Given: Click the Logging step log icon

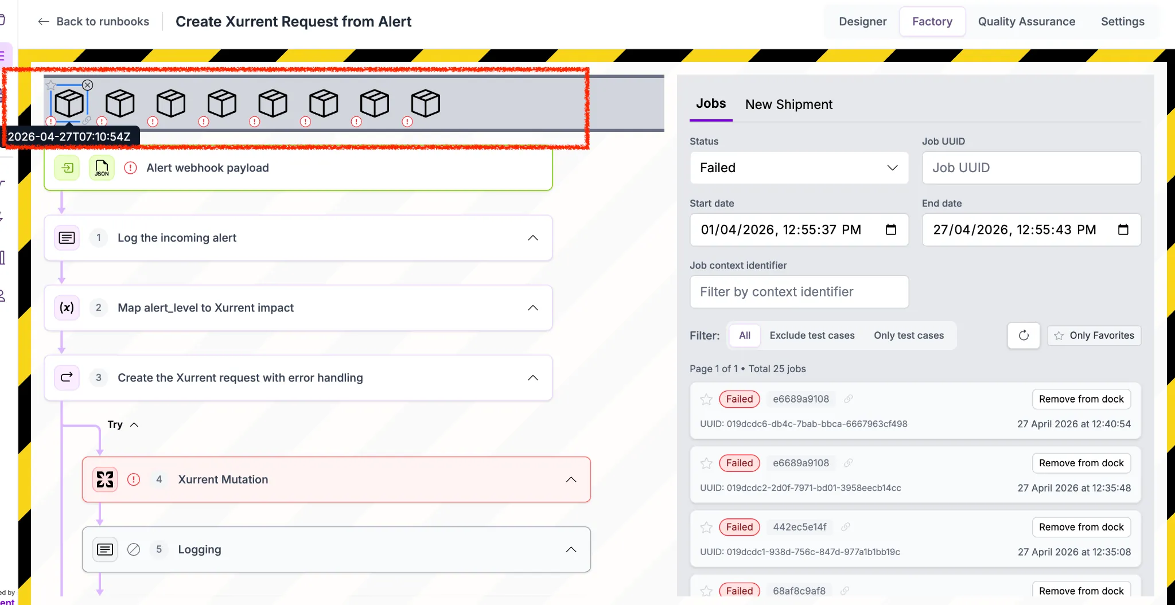Looking at the screenshot, I should pyautogui.click(x=105, y=549).
